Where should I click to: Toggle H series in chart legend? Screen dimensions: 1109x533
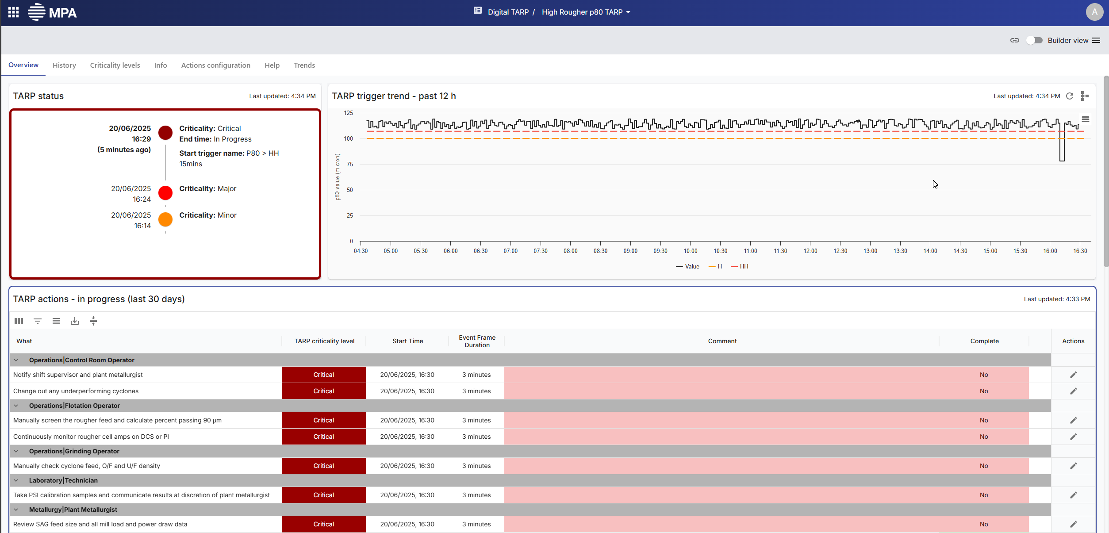pos(715,266)
